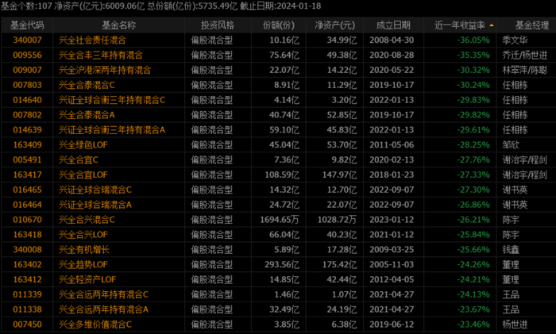Open fund 兴全合远两年持有混合C

[103, 294]
